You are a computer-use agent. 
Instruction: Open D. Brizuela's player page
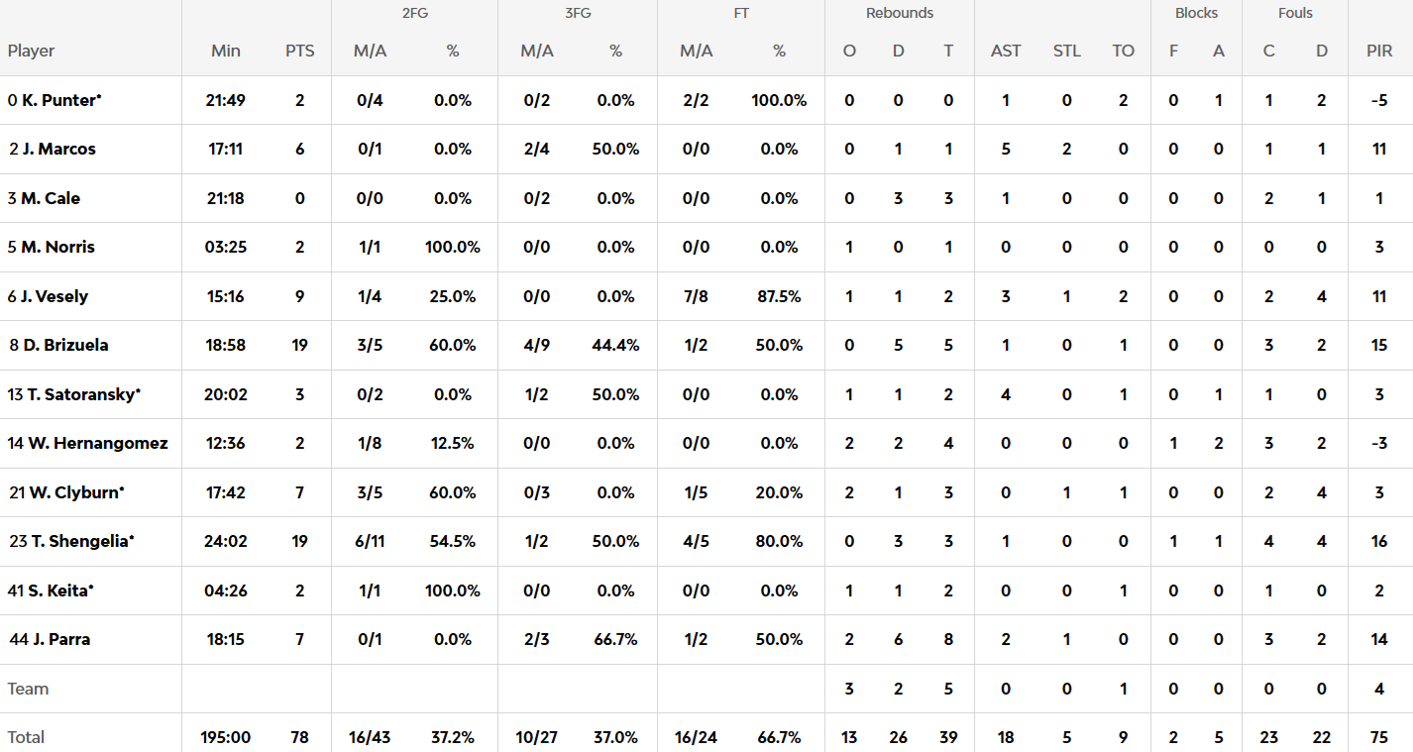pos(64,345)
